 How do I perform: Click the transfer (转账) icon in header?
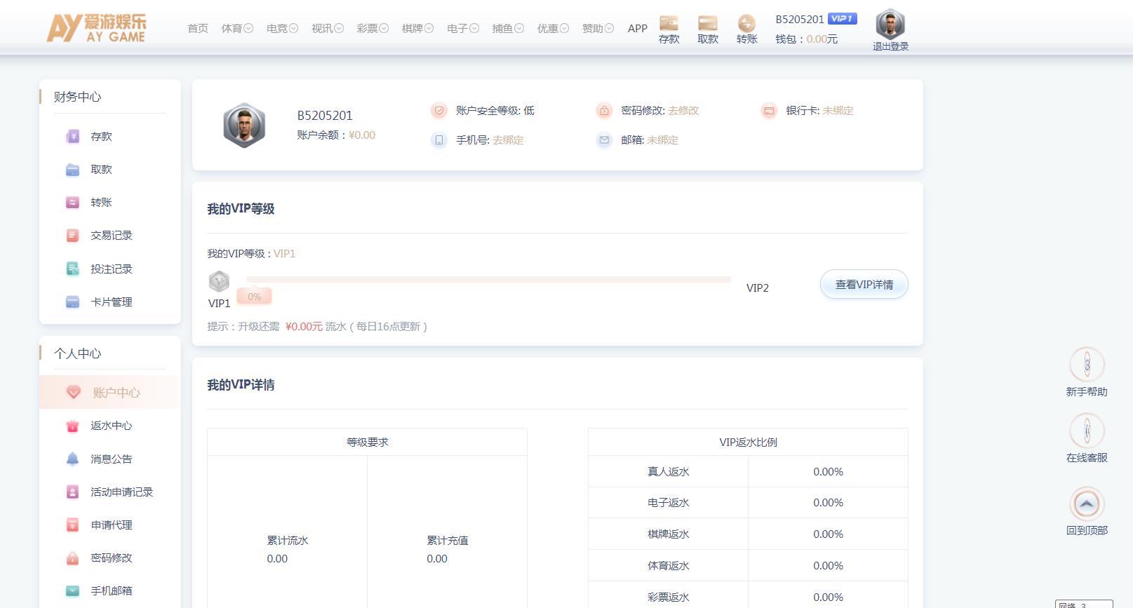point(746,24)
